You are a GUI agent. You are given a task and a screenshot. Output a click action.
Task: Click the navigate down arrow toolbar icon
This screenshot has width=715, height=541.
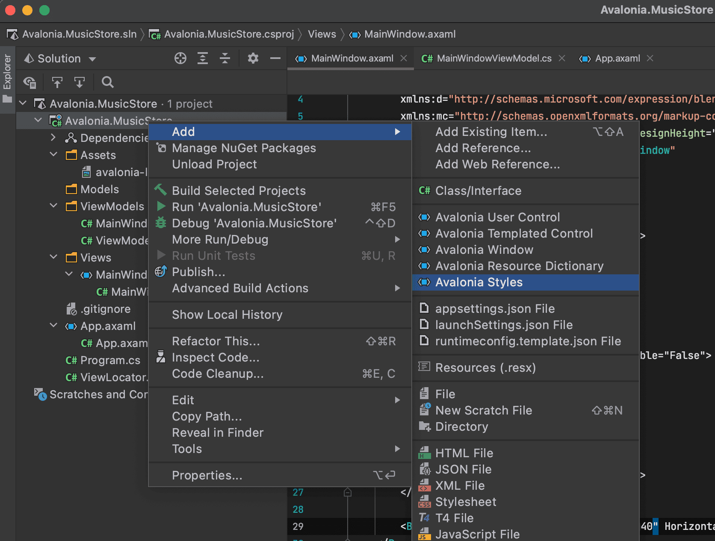[80, 82]
